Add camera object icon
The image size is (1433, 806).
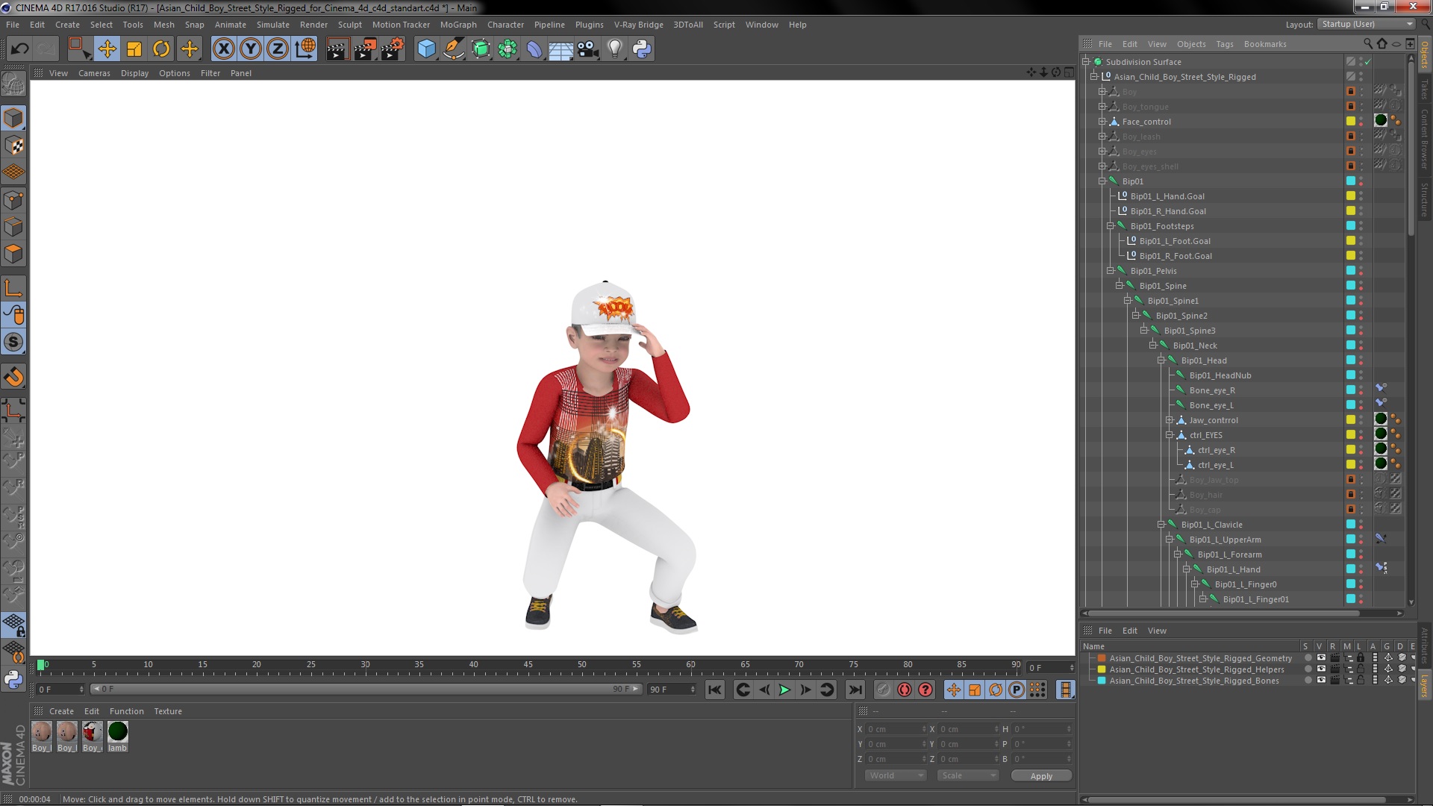[588, 49]
